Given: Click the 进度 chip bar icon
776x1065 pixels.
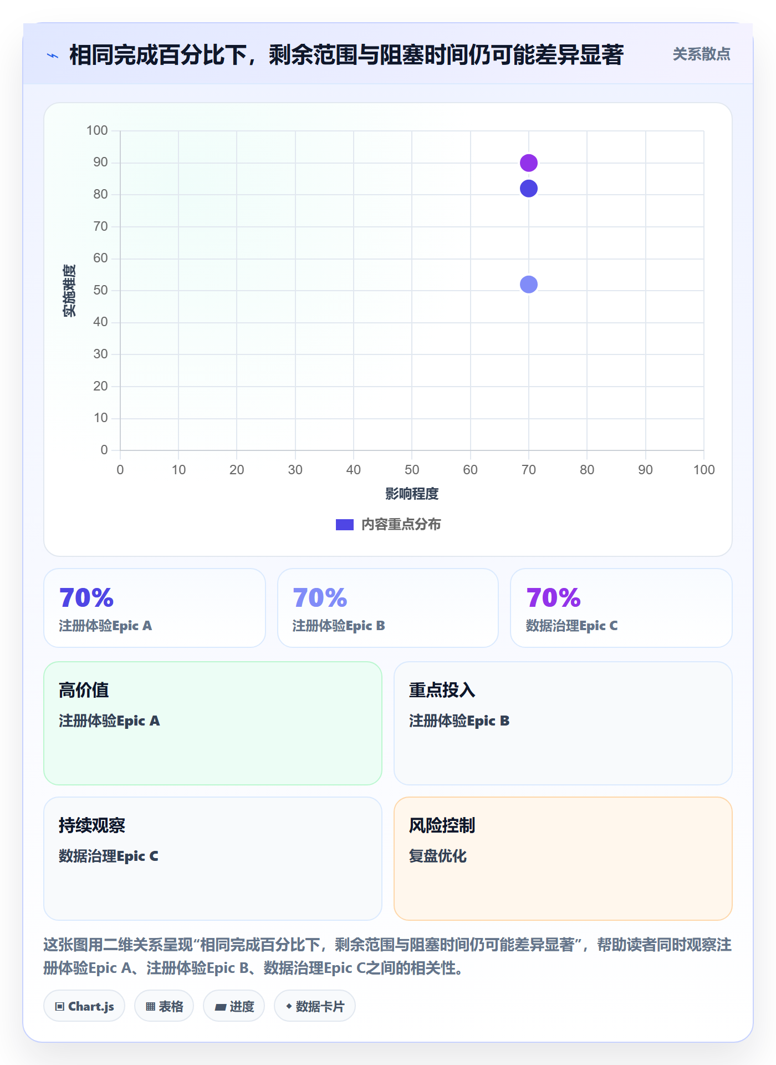Looking at the screenshot, I should pos(221,1007).
